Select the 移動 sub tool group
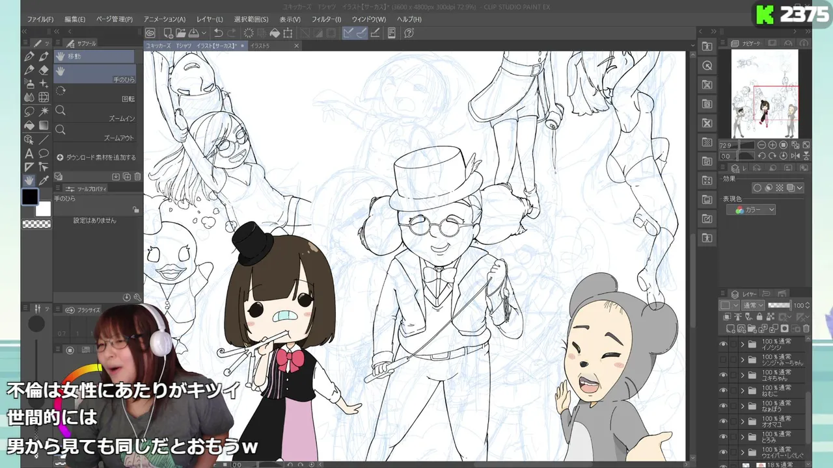 (95, 57)
